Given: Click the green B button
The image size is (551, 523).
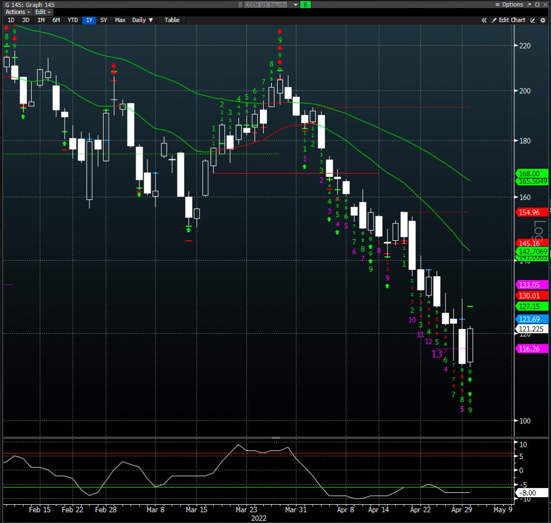Looking at the screenshot, I should (306, 4).
